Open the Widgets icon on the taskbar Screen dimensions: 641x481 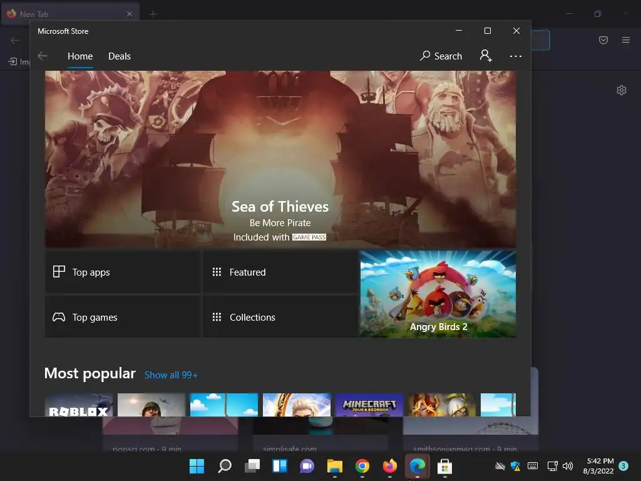[280, 466]
